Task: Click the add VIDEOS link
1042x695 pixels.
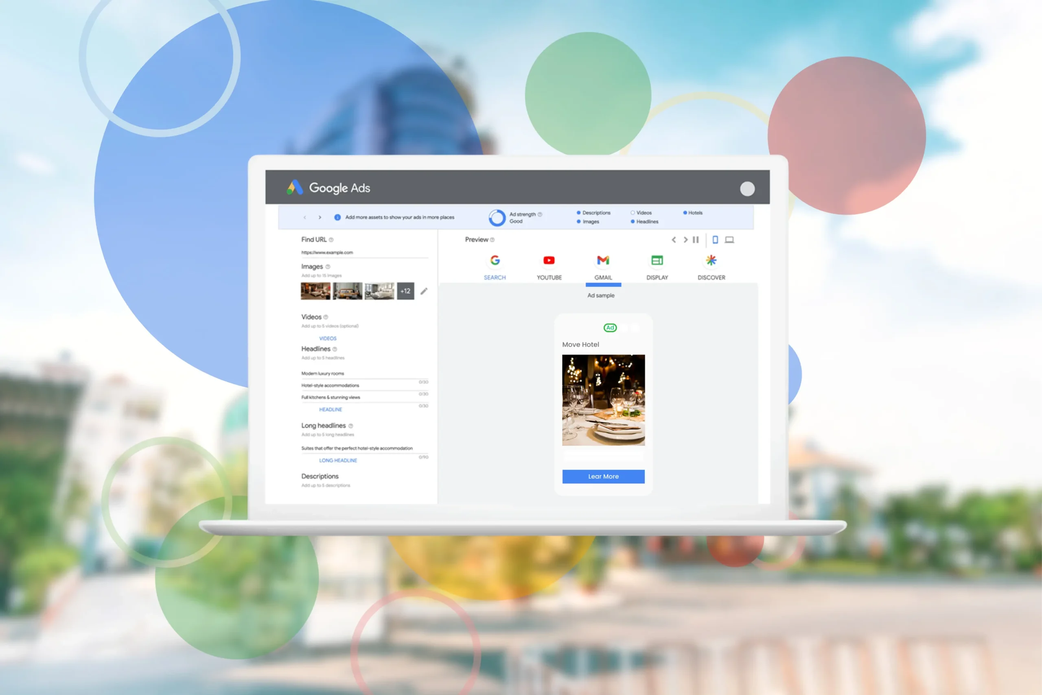Action: coord(328,338)
